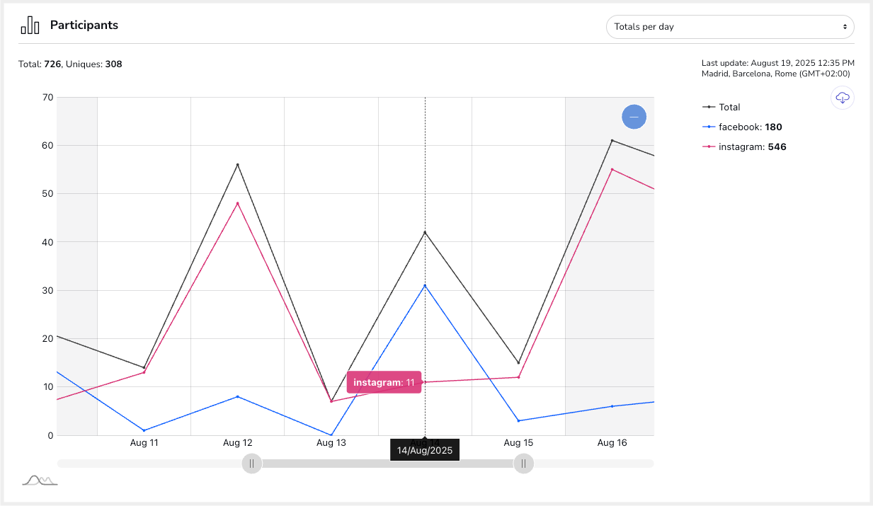Click the mini chart icon below the slider
Viewport: 873px width, 506px height.
pos(40,481)
